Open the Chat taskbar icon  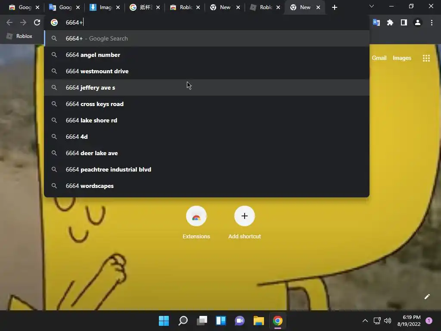point(239,321)
